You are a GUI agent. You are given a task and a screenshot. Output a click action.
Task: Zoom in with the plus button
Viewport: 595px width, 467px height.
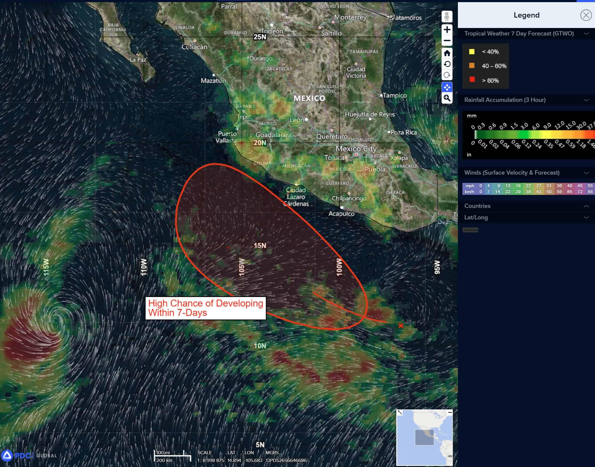447,30
